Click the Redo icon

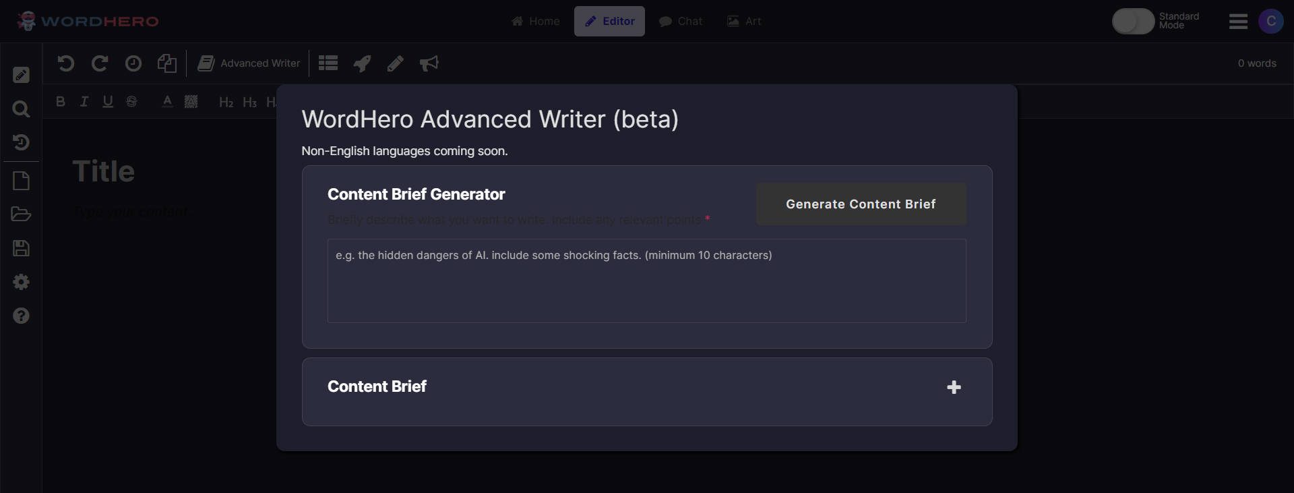point(100,63)
